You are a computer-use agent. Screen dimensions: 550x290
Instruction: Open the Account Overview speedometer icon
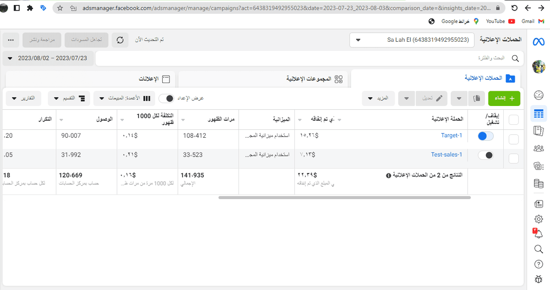pos(539,95)
